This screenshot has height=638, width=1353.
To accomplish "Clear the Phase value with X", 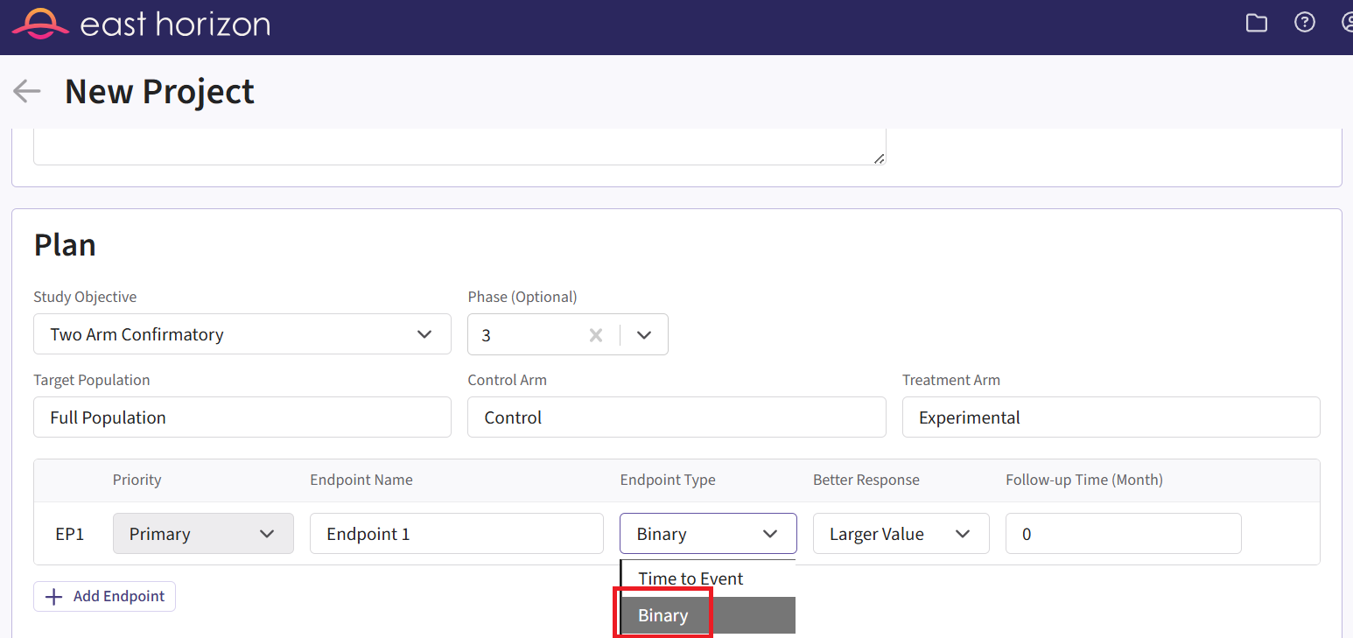I will (596, 335).
